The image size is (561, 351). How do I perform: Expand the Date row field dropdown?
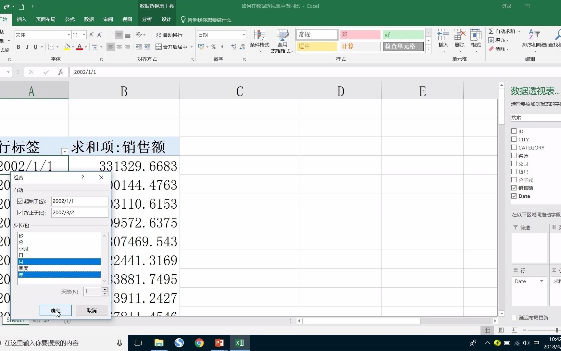[542, 281]
